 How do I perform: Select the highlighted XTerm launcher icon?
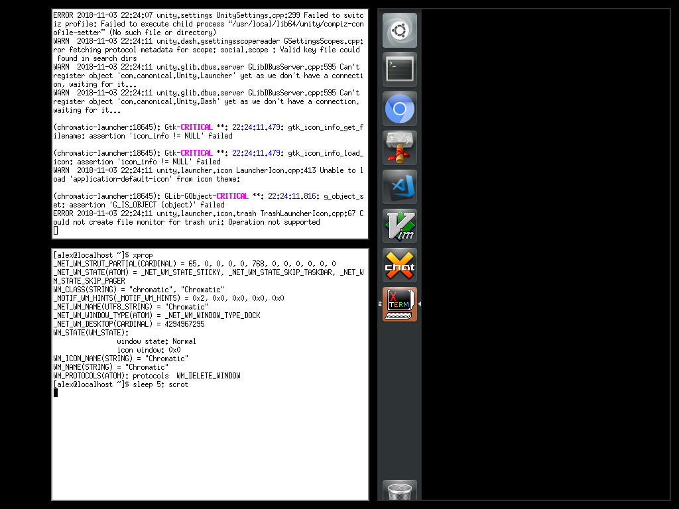pyautogui.click(x=399, y=304)
